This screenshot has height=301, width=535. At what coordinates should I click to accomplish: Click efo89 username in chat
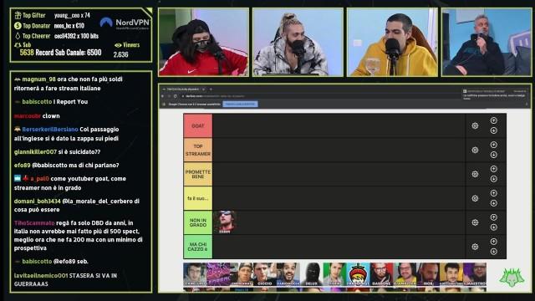point(23,166)
